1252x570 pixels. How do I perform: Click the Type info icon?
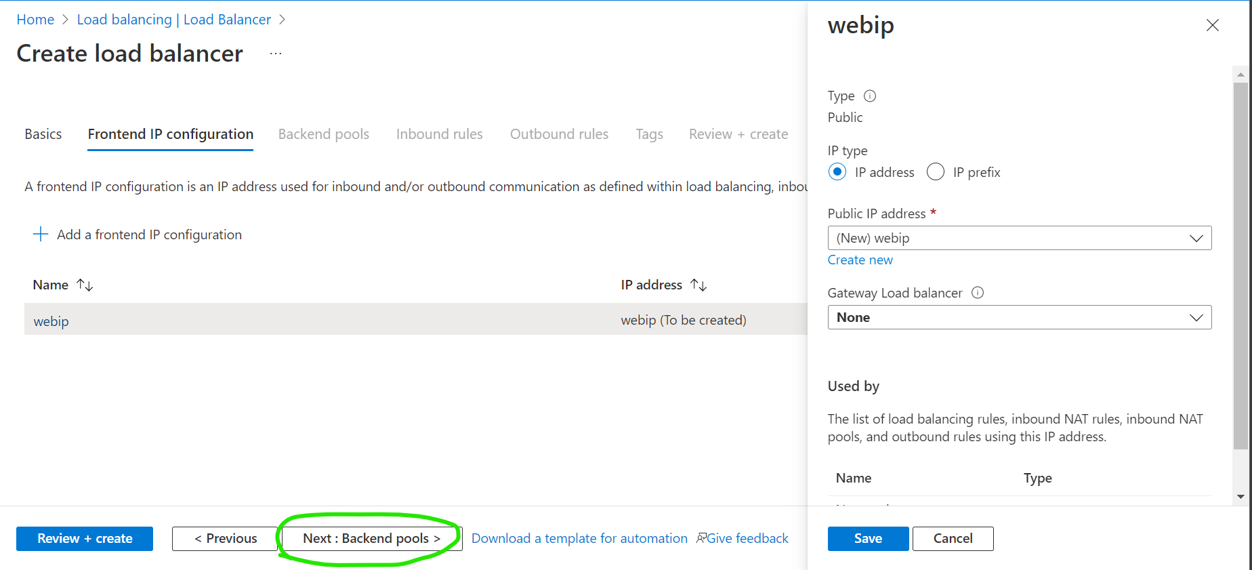[870, 96]
